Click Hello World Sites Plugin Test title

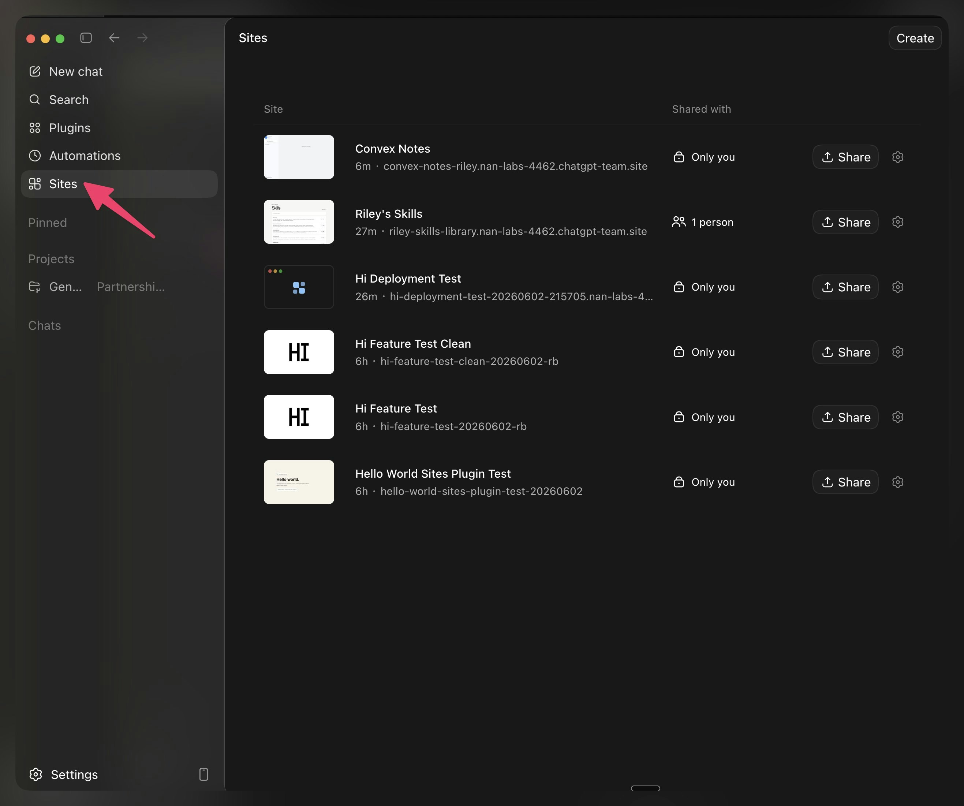(x=433, y=474)
